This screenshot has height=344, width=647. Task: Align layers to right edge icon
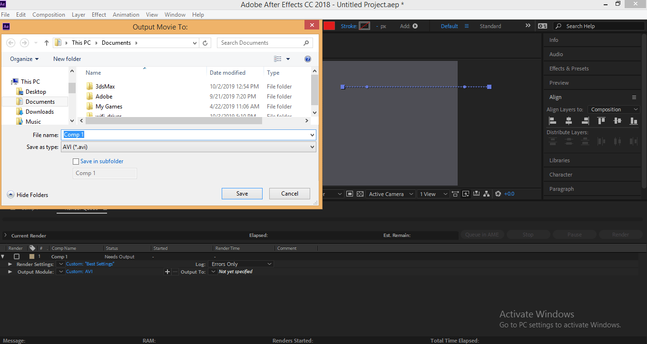585,121
